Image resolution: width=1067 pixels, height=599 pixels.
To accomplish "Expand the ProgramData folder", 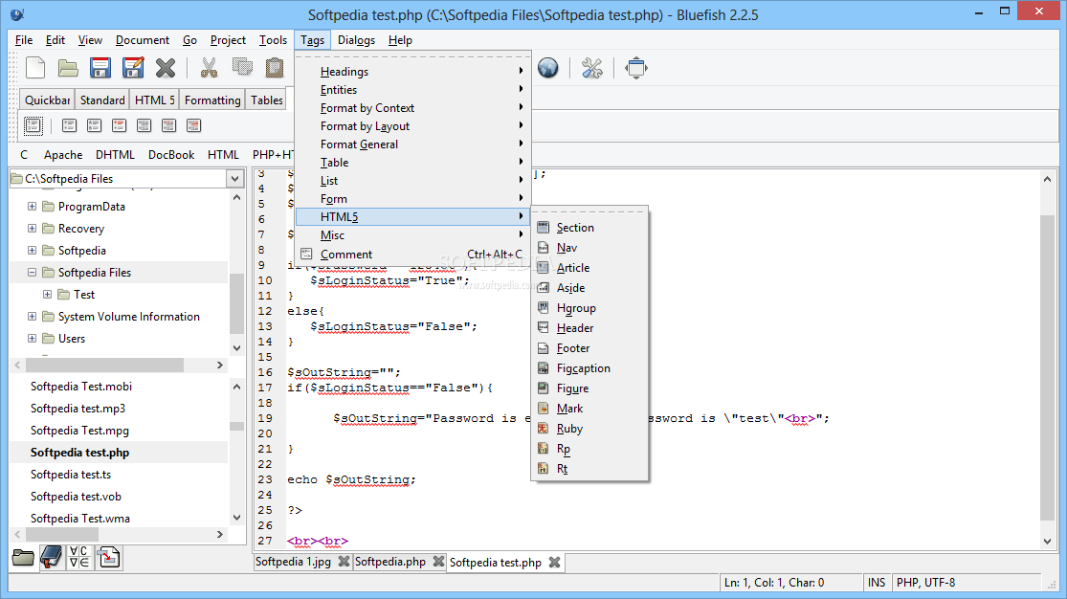I will (32, 207).
